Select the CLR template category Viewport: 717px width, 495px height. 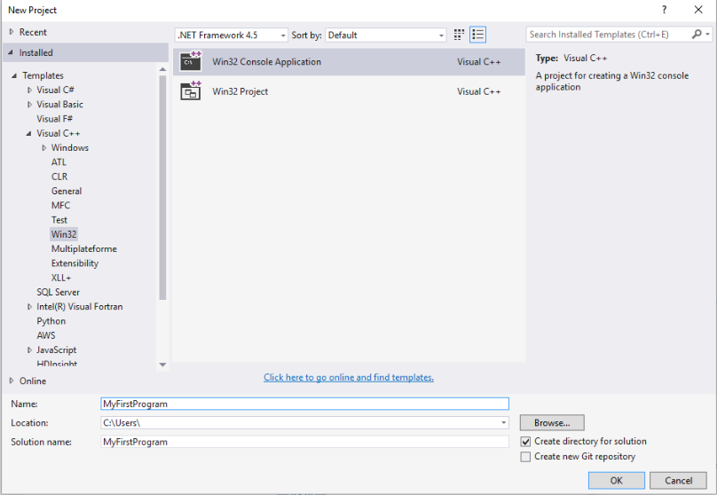click(x=59, y=177)
